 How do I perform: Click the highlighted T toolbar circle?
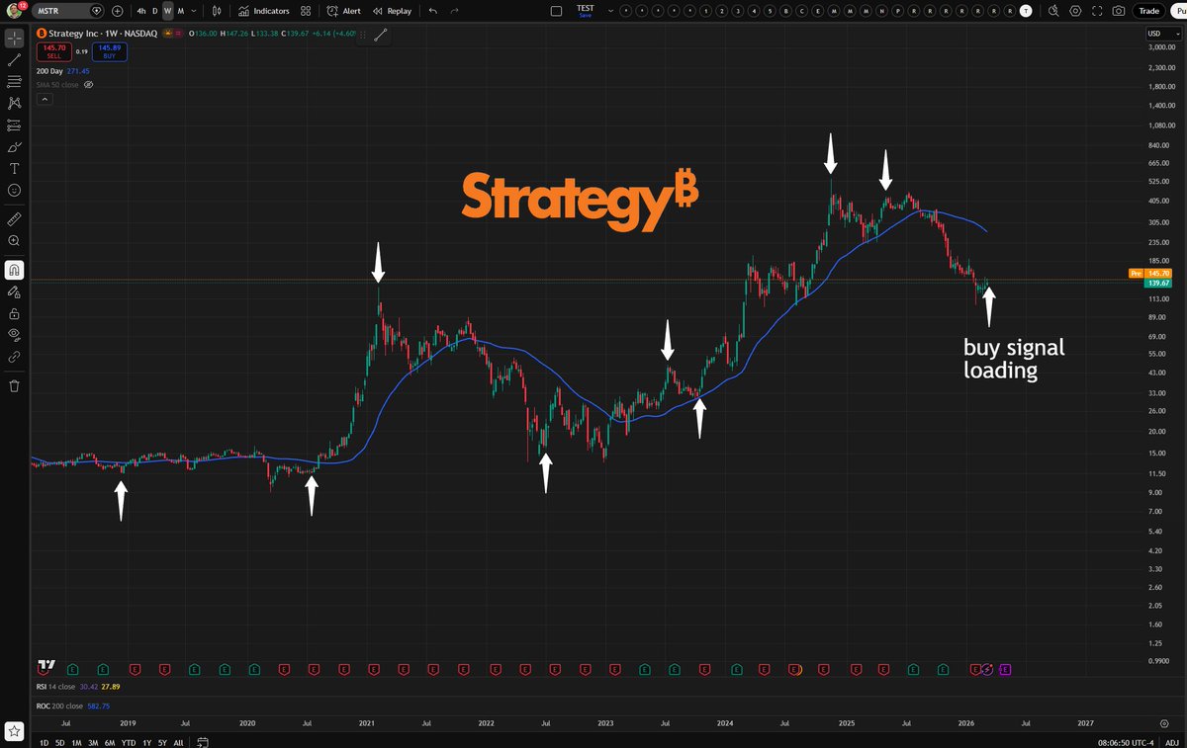(1026, 11)
